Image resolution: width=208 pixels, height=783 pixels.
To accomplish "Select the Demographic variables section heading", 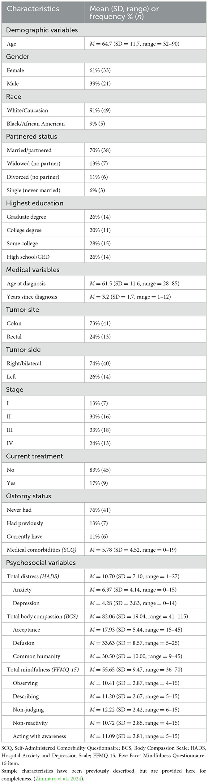I will pos(42,30).
